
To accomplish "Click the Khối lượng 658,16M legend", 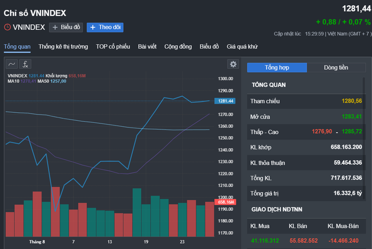I will click(x=66, y=76).
